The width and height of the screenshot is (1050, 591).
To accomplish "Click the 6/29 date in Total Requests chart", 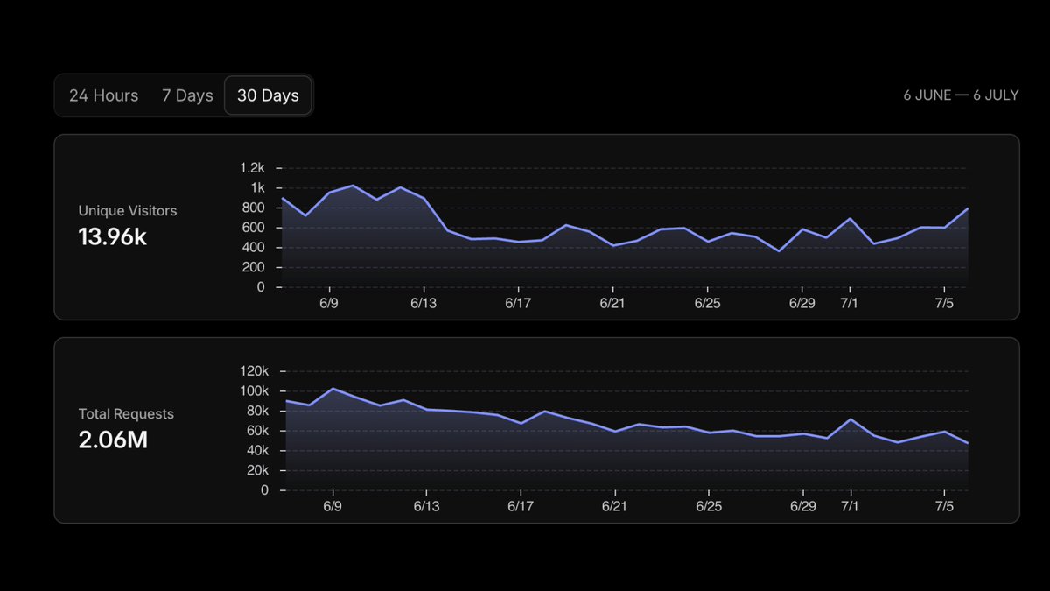I will 803,506.
